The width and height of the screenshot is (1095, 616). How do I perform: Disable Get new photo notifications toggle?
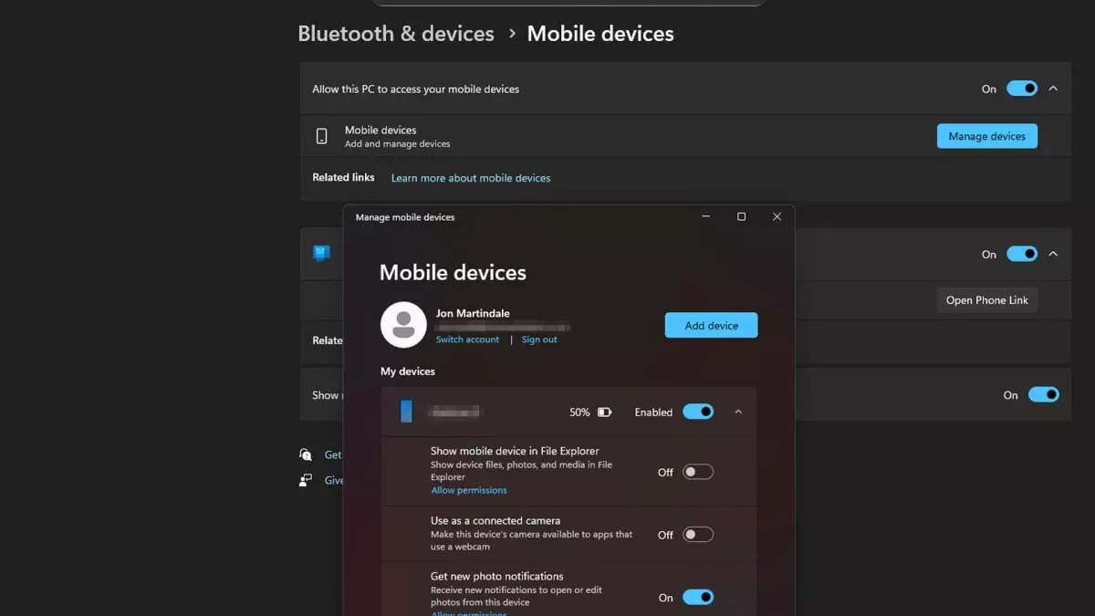pos(698,597)
